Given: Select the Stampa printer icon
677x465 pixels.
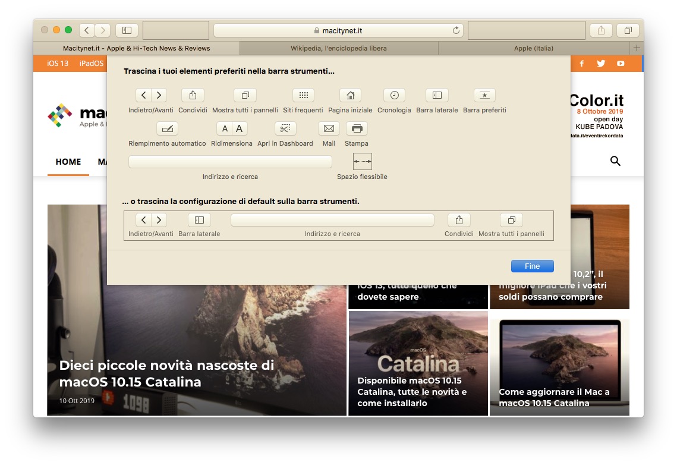Looking at the screenshot, I should tap(357, 128).
